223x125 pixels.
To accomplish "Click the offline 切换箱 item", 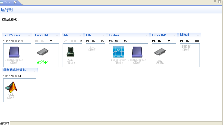I will [186, 48].
